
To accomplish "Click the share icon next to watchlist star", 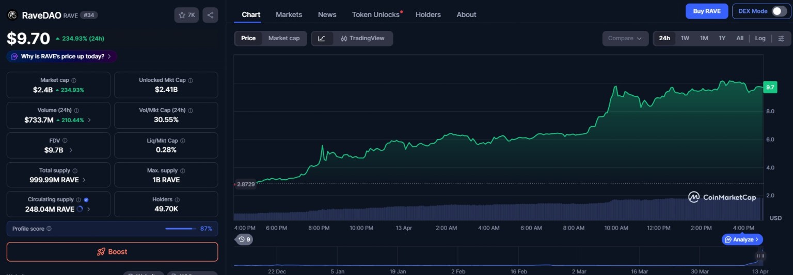I will (x=210, y=15).
